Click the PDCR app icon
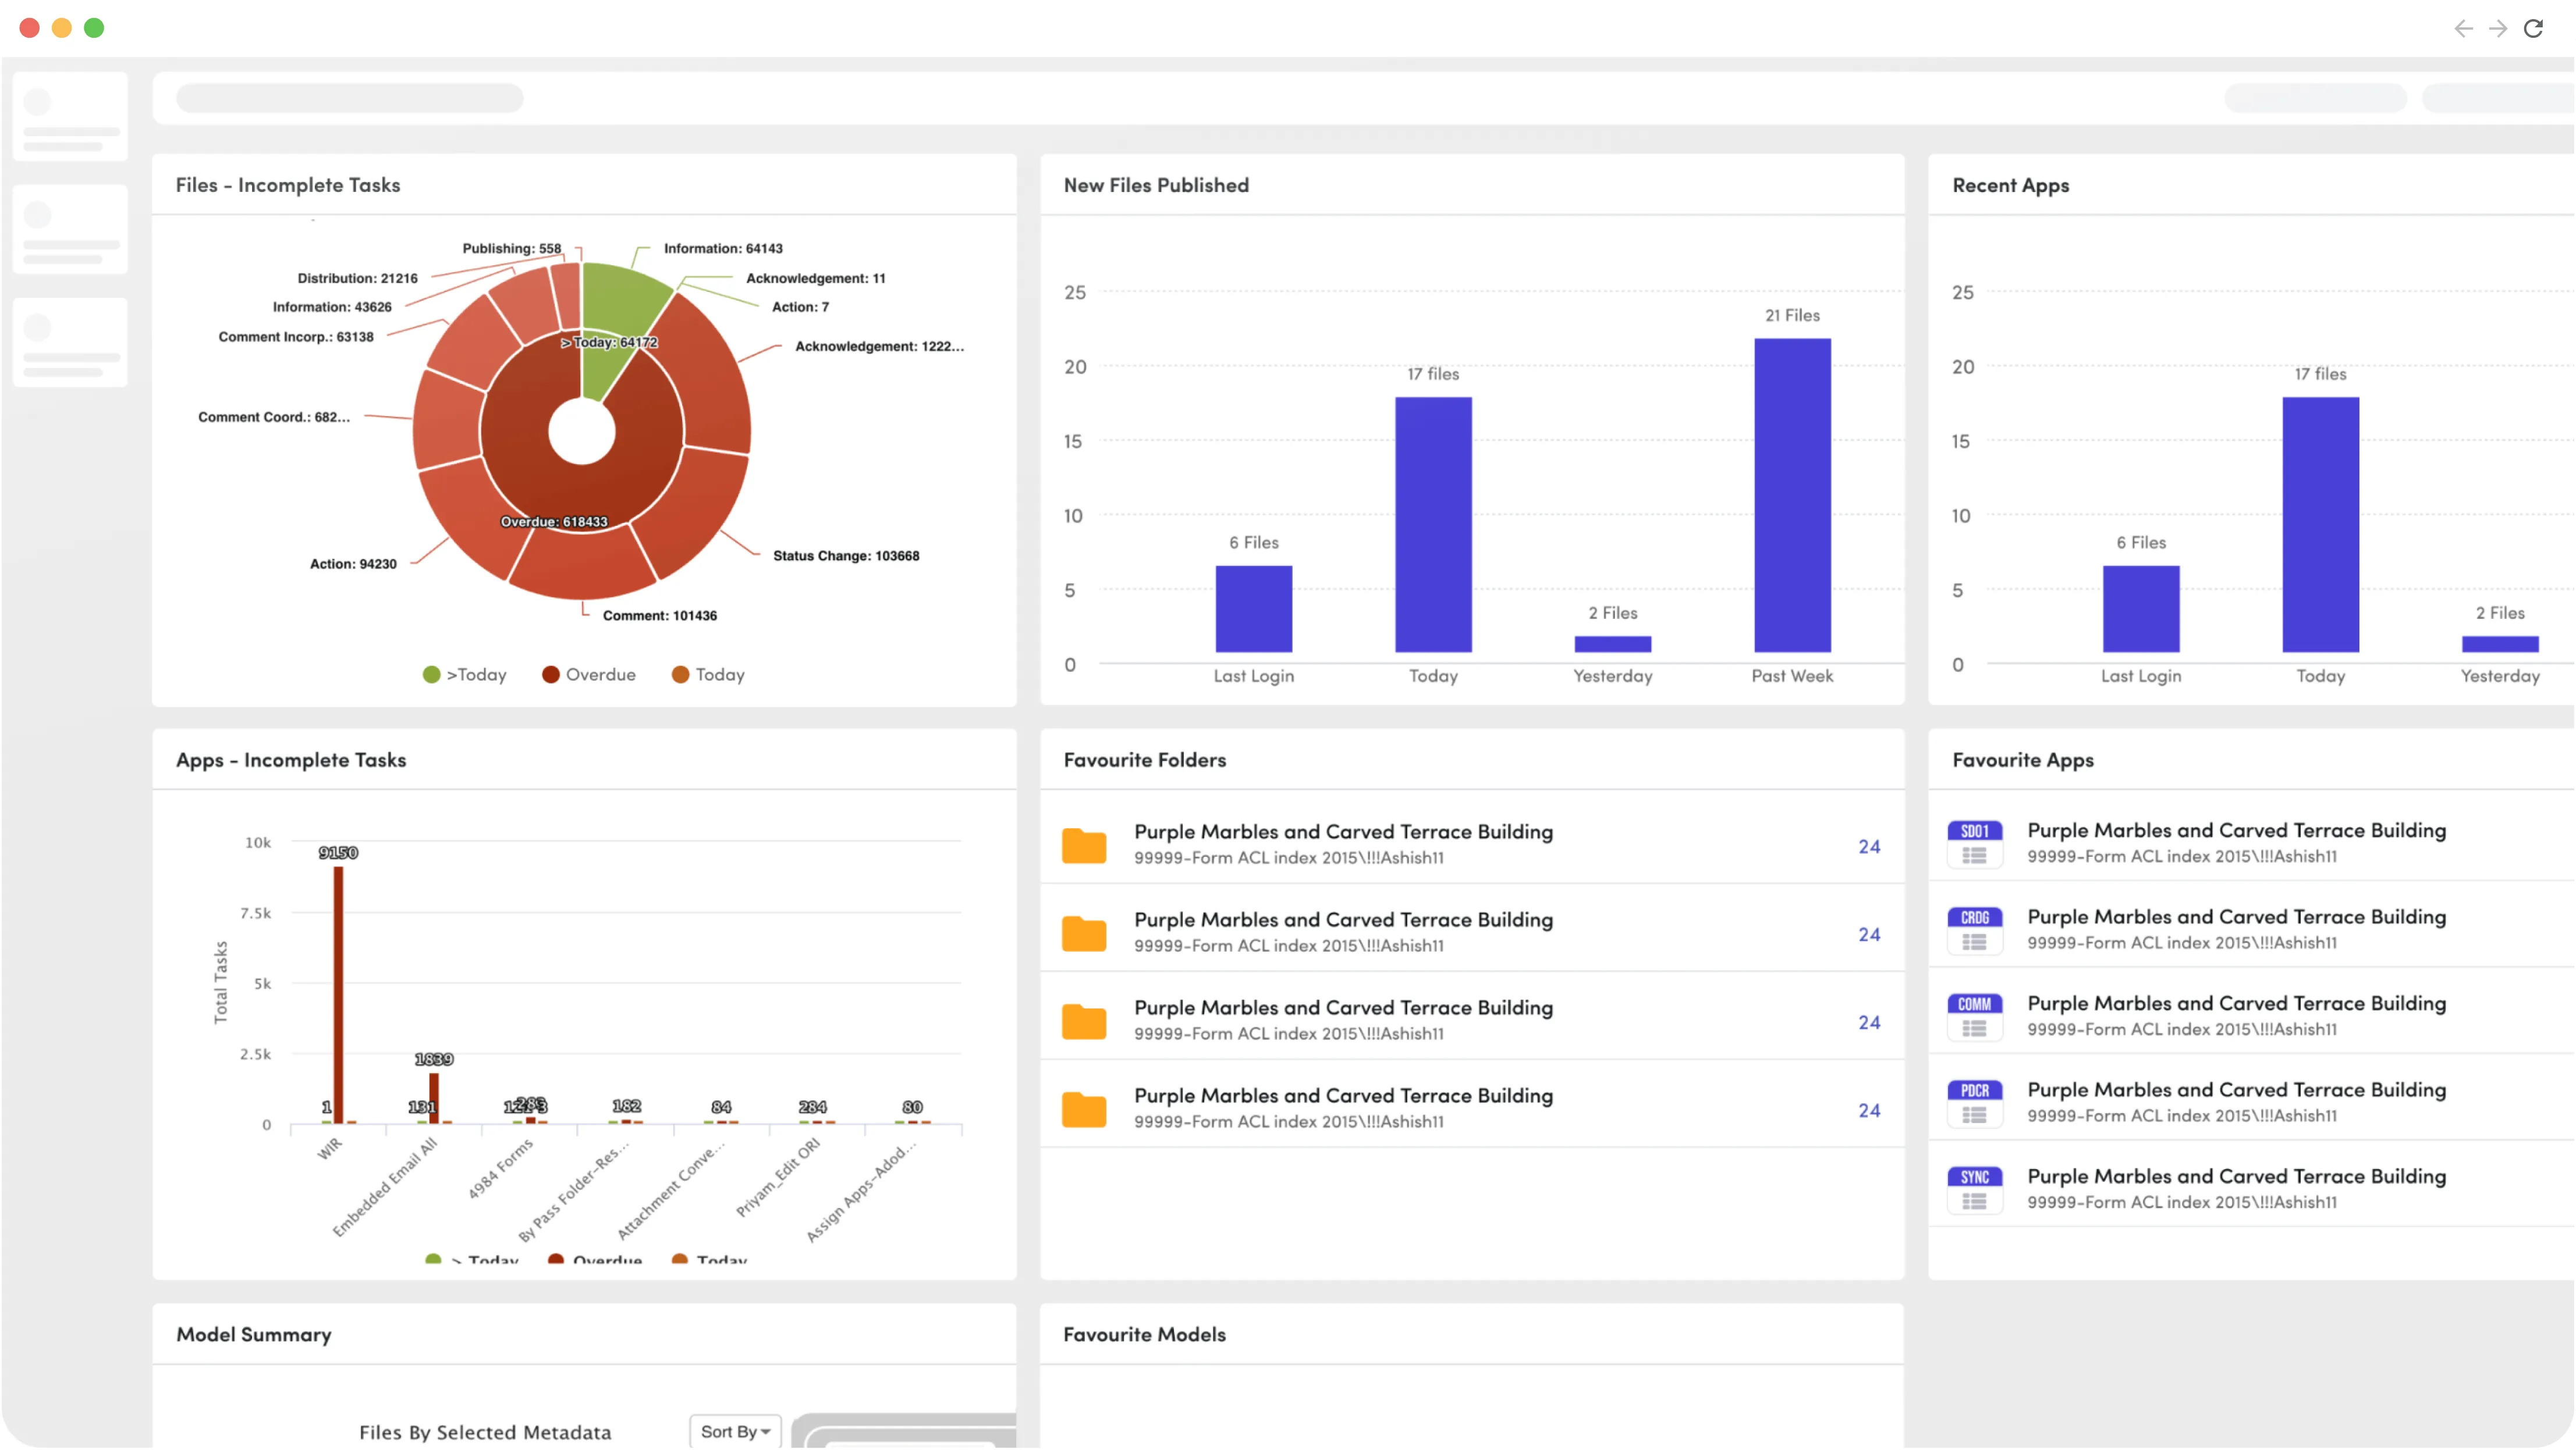Viewport: 2576px width, 1450px height. pos(1974,1103)
